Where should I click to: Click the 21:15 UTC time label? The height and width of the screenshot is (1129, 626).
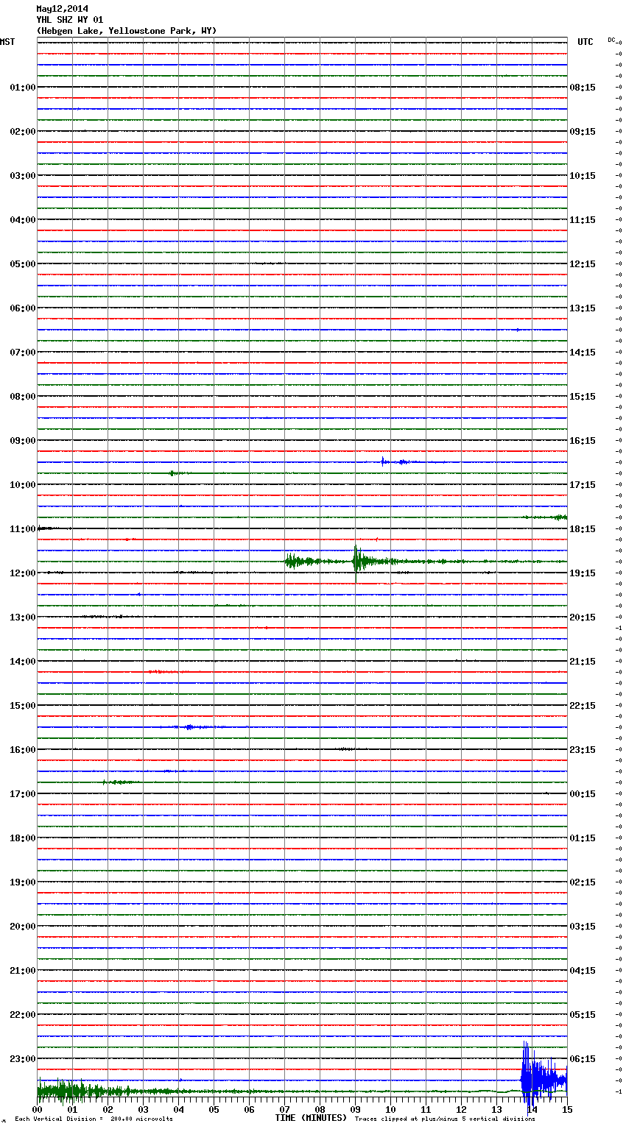coord(583,661)
